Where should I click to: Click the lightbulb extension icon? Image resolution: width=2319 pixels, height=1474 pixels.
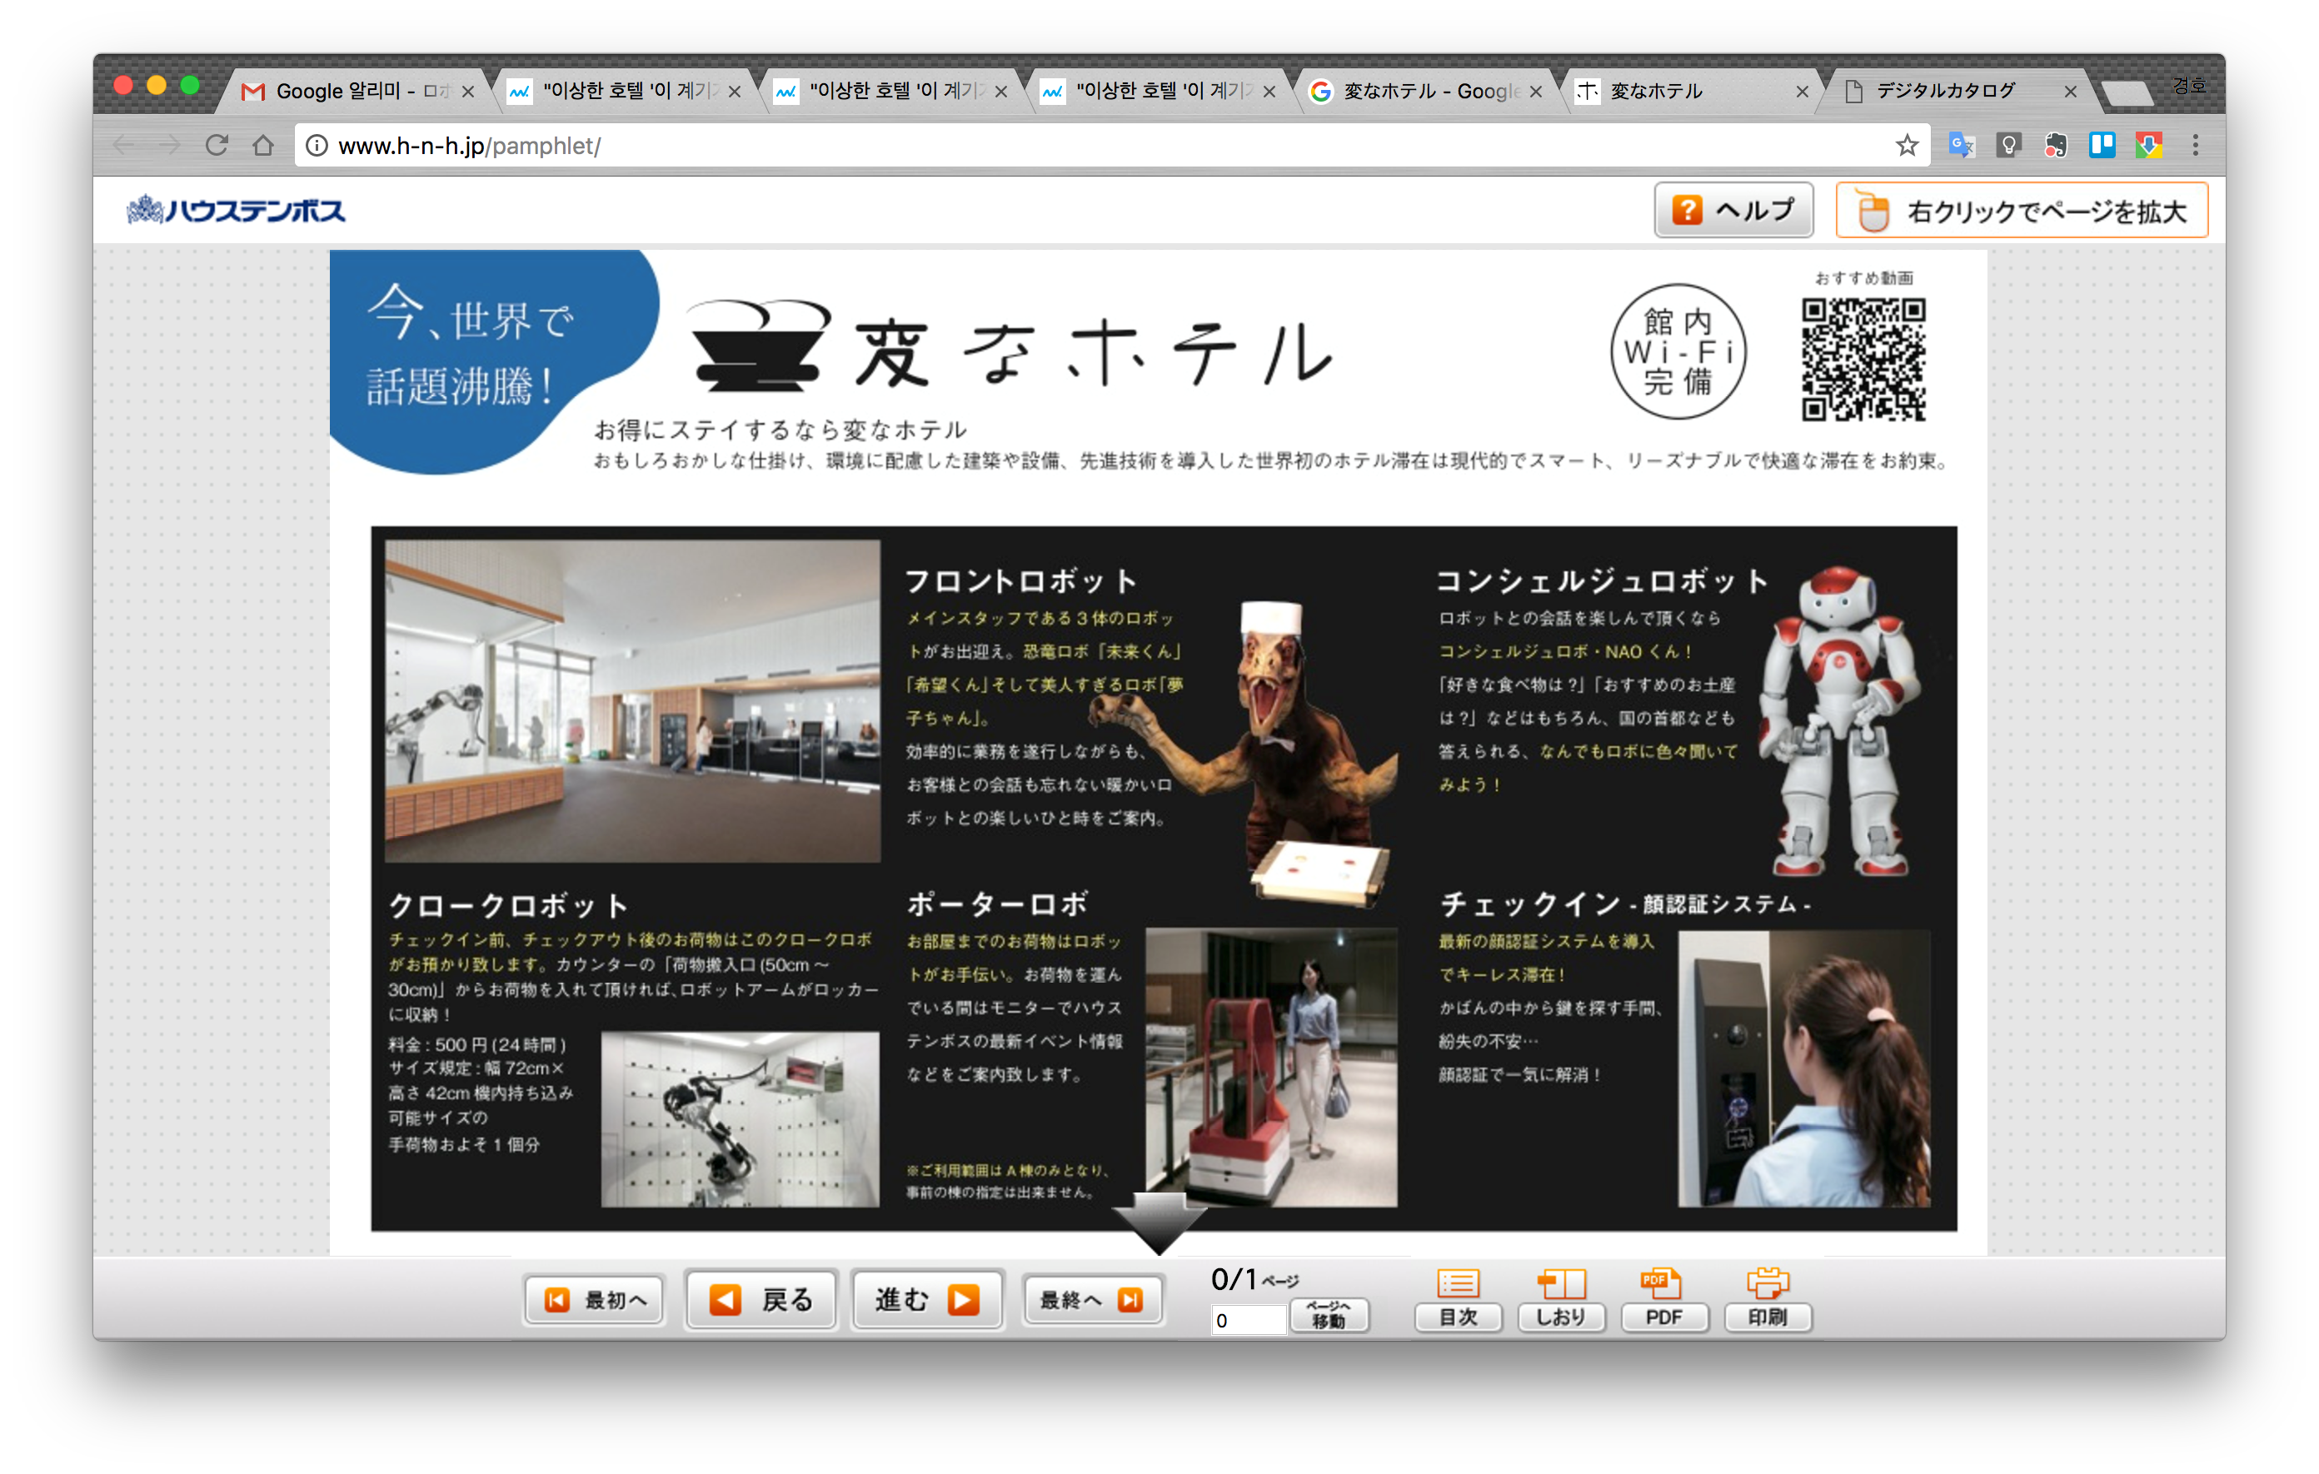[x=2008, y=146]
